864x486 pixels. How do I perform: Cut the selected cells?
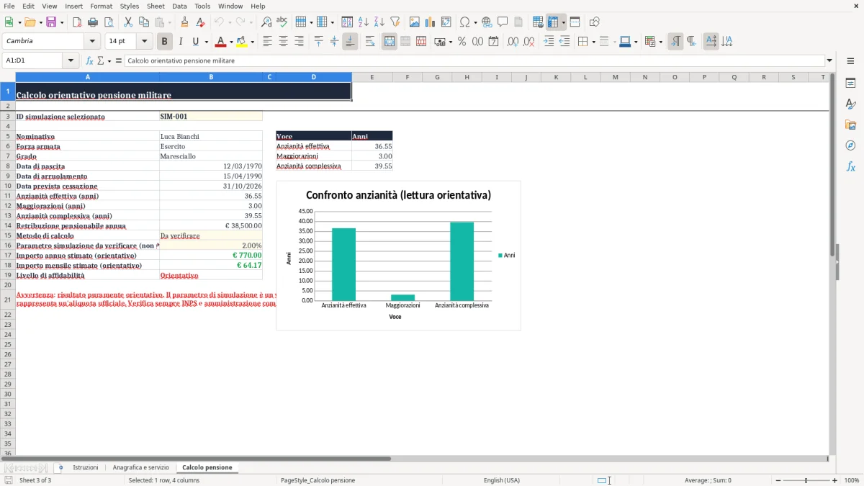[x=128, y=22]
